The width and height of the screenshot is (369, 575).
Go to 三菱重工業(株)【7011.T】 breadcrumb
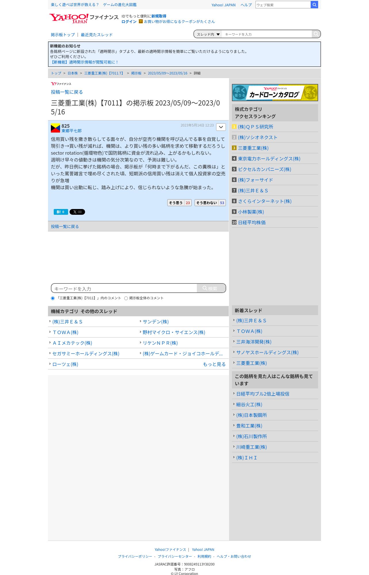point(104,73)
